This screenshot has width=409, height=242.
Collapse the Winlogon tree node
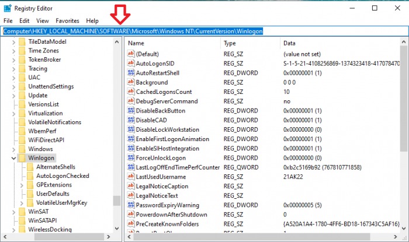tap(13, 158)
